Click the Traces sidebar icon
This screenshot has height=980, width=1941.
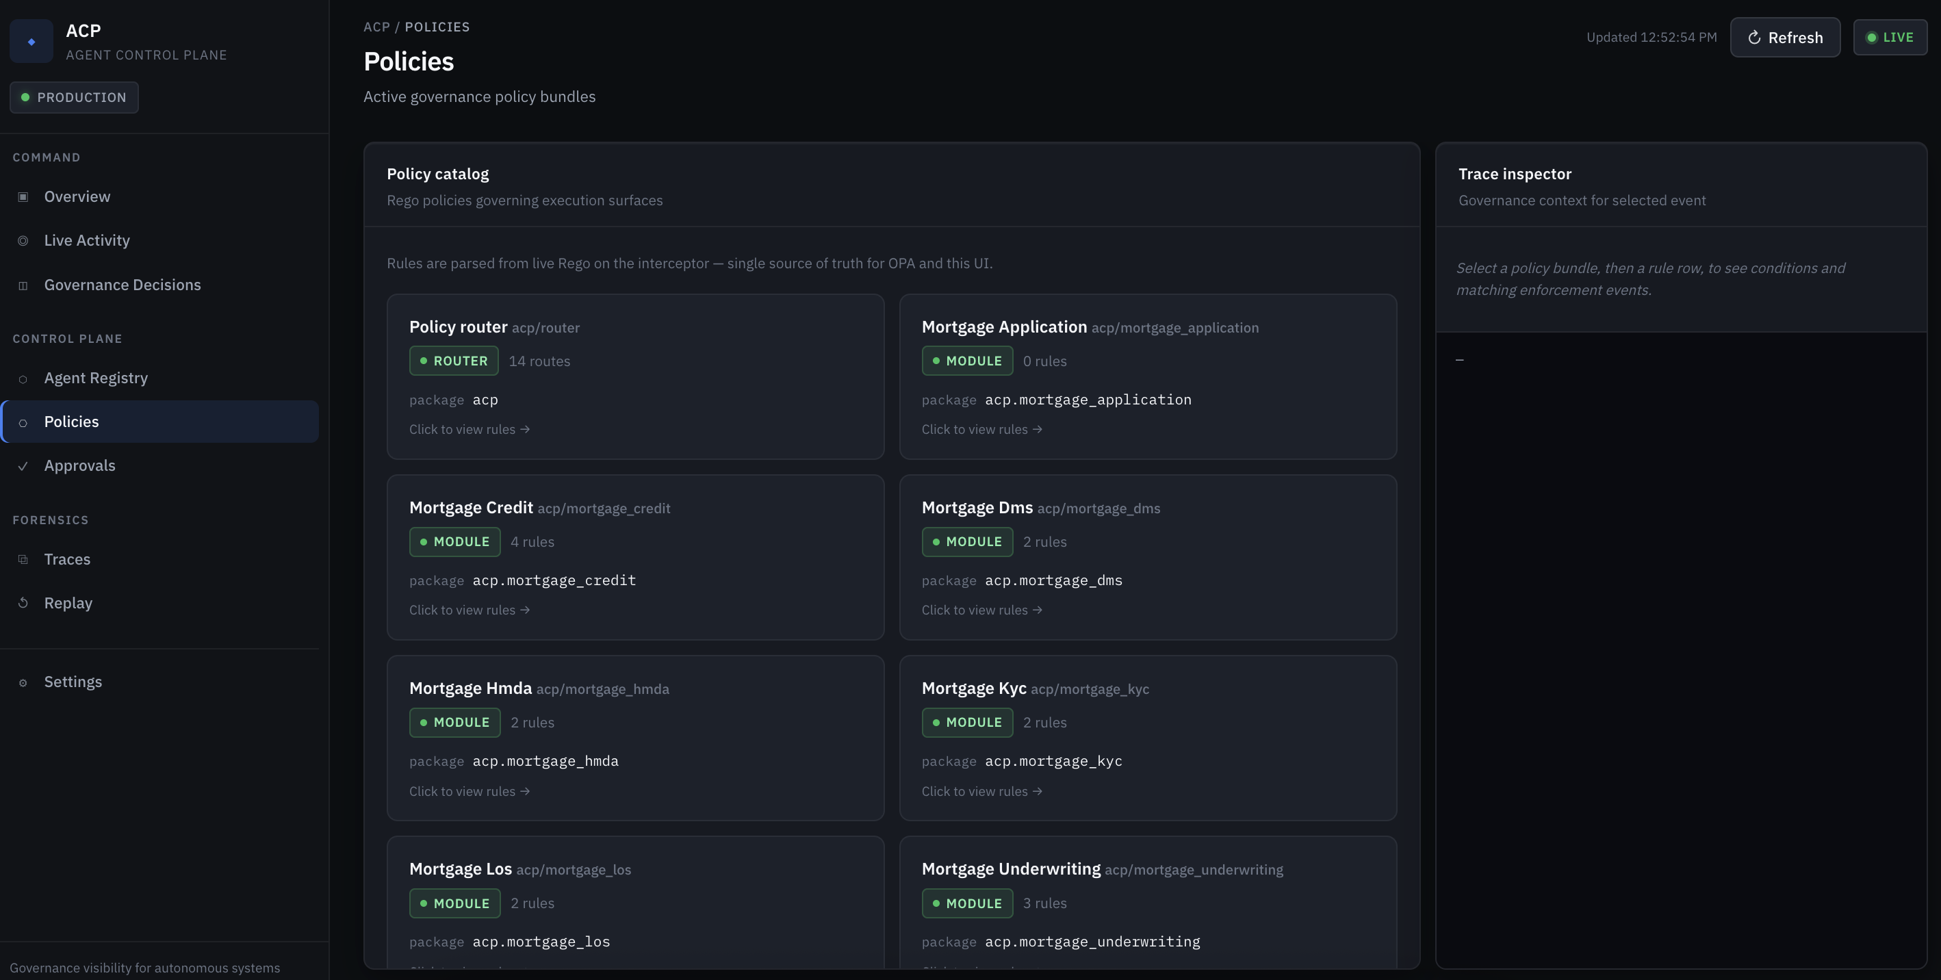tap(23, 560)
